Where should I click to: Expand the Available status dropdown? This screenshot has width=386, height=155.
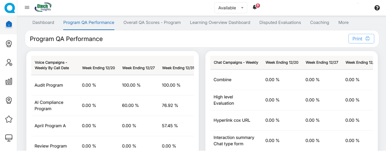231,8
